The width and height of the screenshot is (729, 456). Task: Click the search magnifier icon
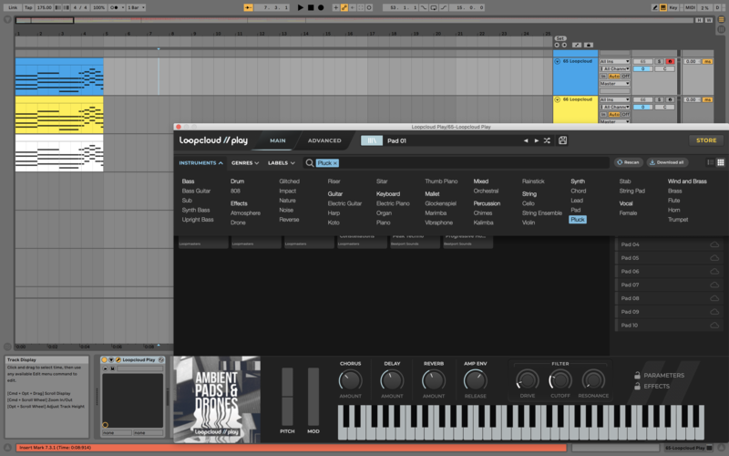[x=310, y=162]
